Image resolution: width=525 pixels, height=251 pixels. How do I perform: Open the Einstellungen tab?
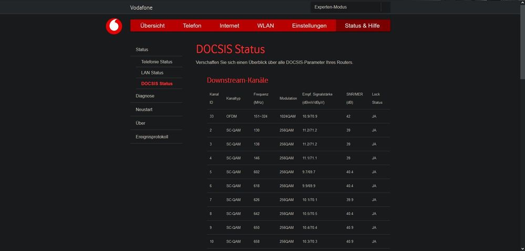click(x=309, y=26)
